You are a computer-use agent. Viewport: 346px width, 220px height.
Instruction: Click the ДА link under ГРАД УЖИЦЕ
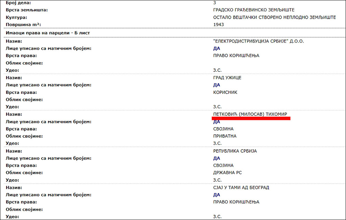coord(217,85)
